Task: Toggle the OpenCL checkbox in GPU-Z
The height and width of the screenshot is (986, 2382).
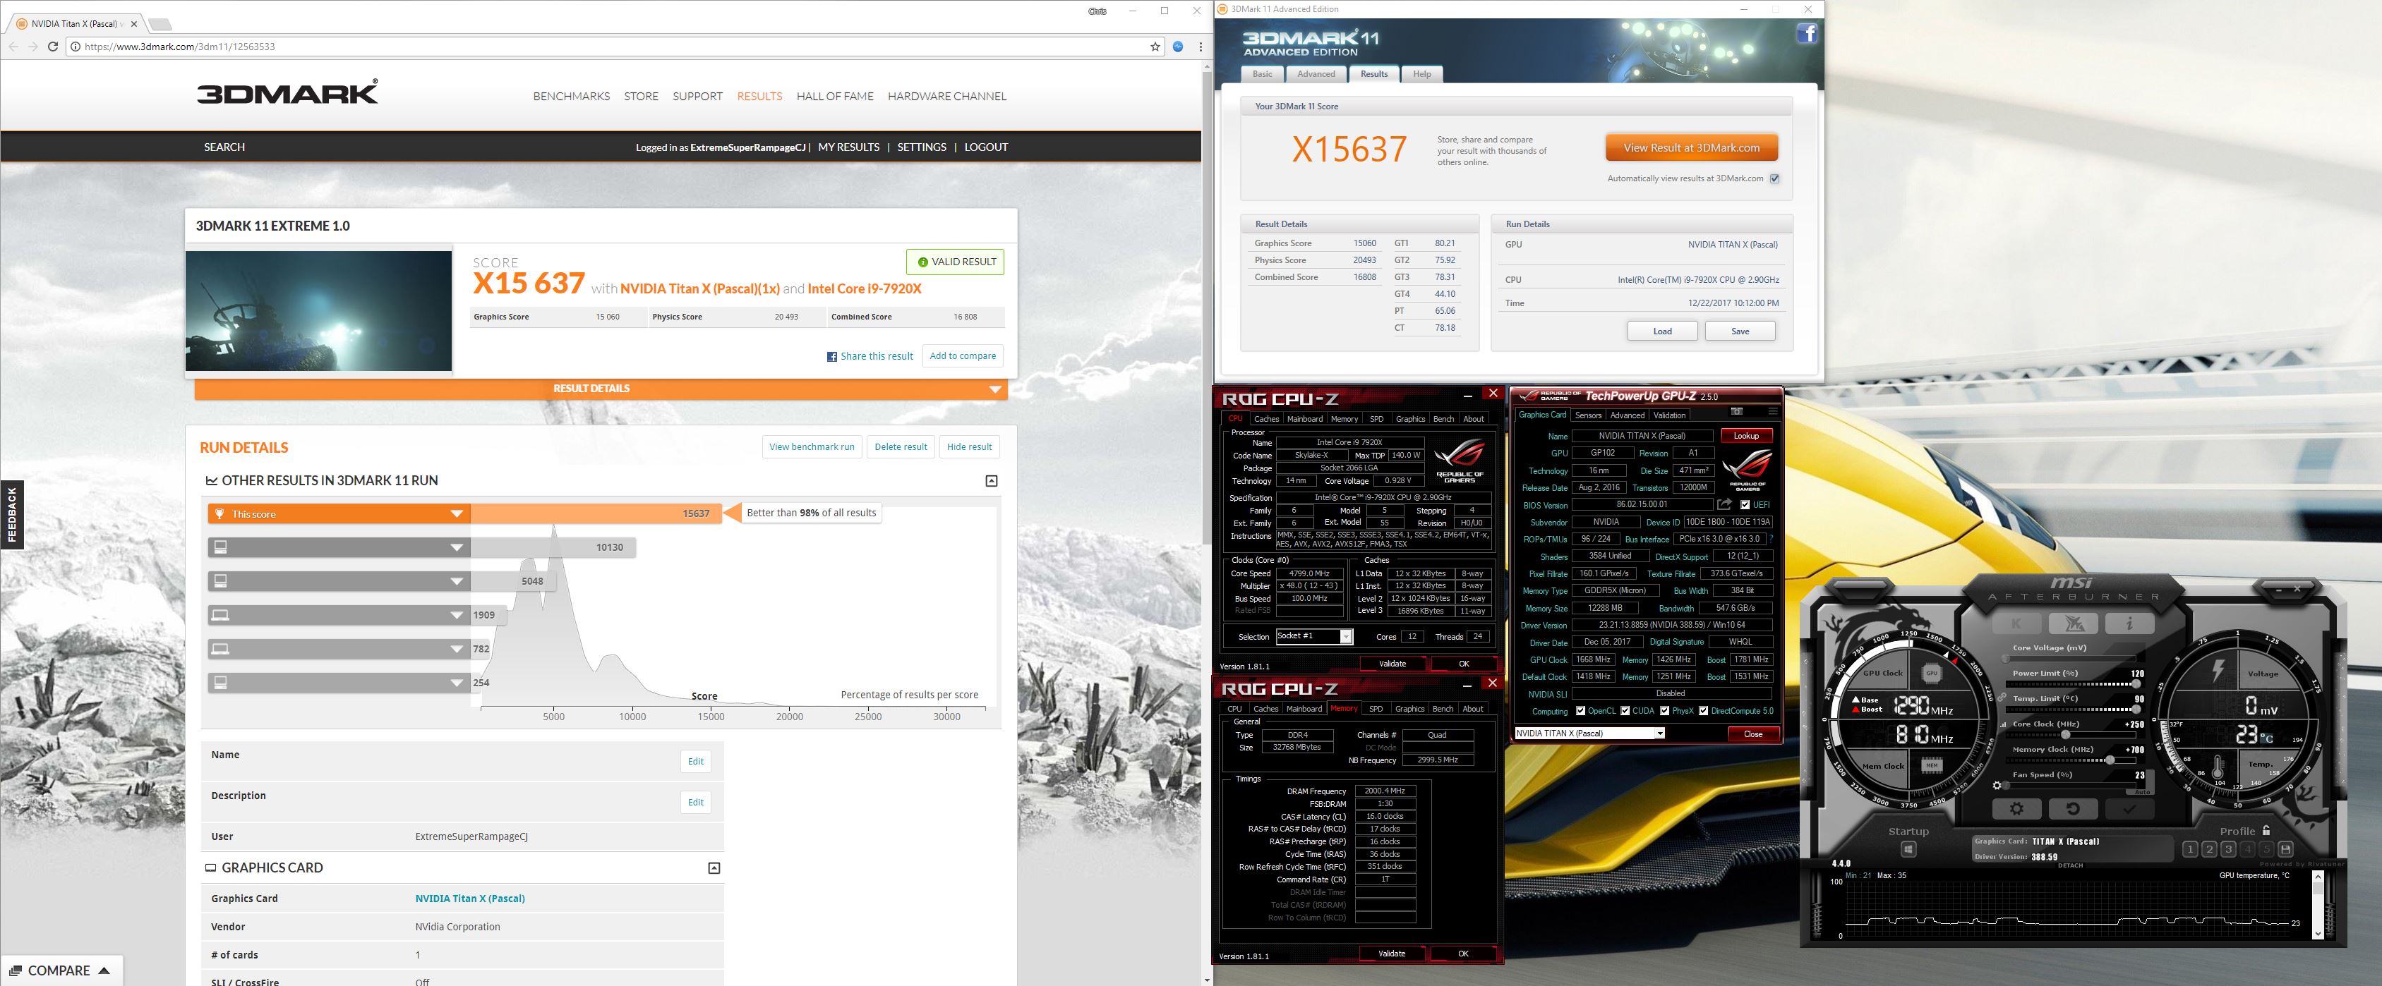Action: point(1580,712)
